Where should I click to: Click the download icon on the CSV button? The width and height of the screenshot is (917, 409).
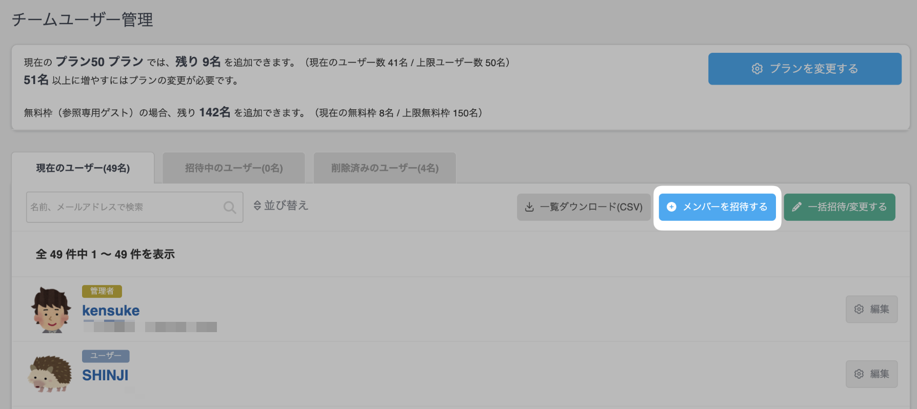(529, 207)
